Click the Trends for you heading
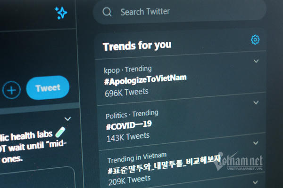The width and height of the screenshot is (283, 188). 137,46
